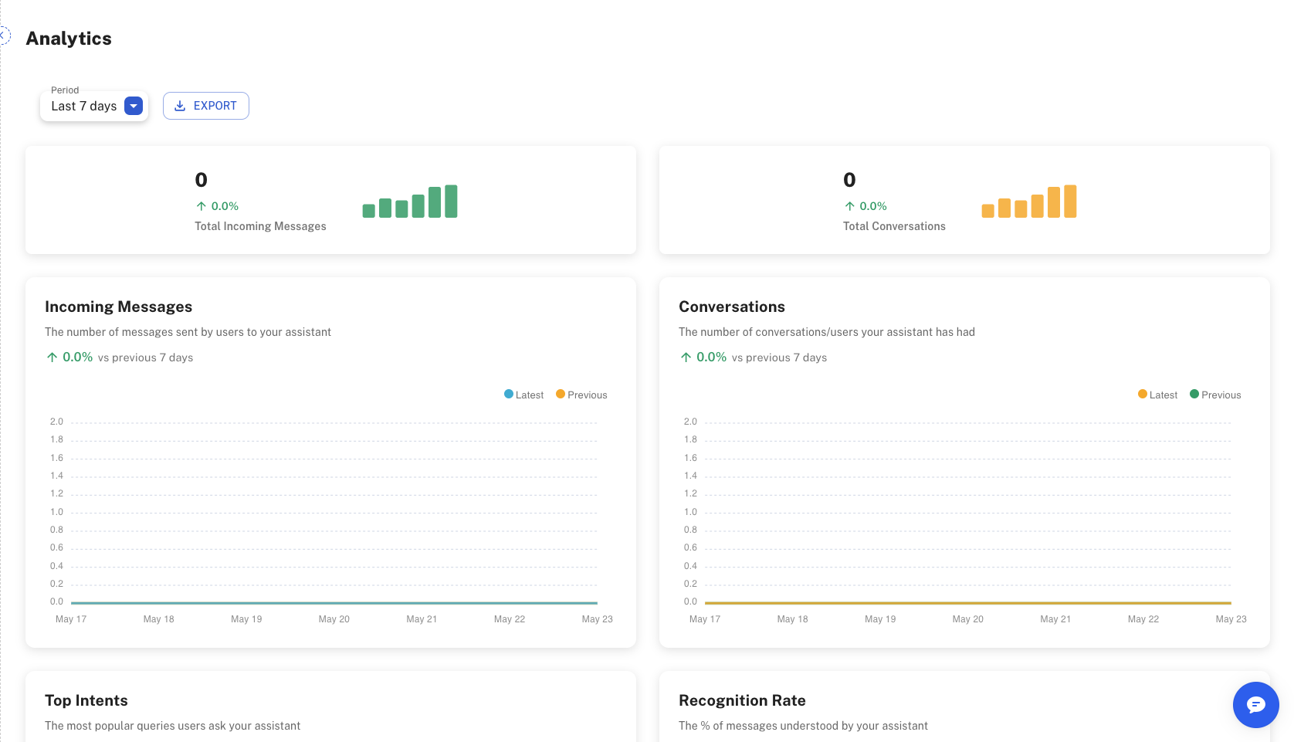The width and height of the screenshot is (1294, 742).
Task: Click the Total Conversations label
Action: [894, 226]
